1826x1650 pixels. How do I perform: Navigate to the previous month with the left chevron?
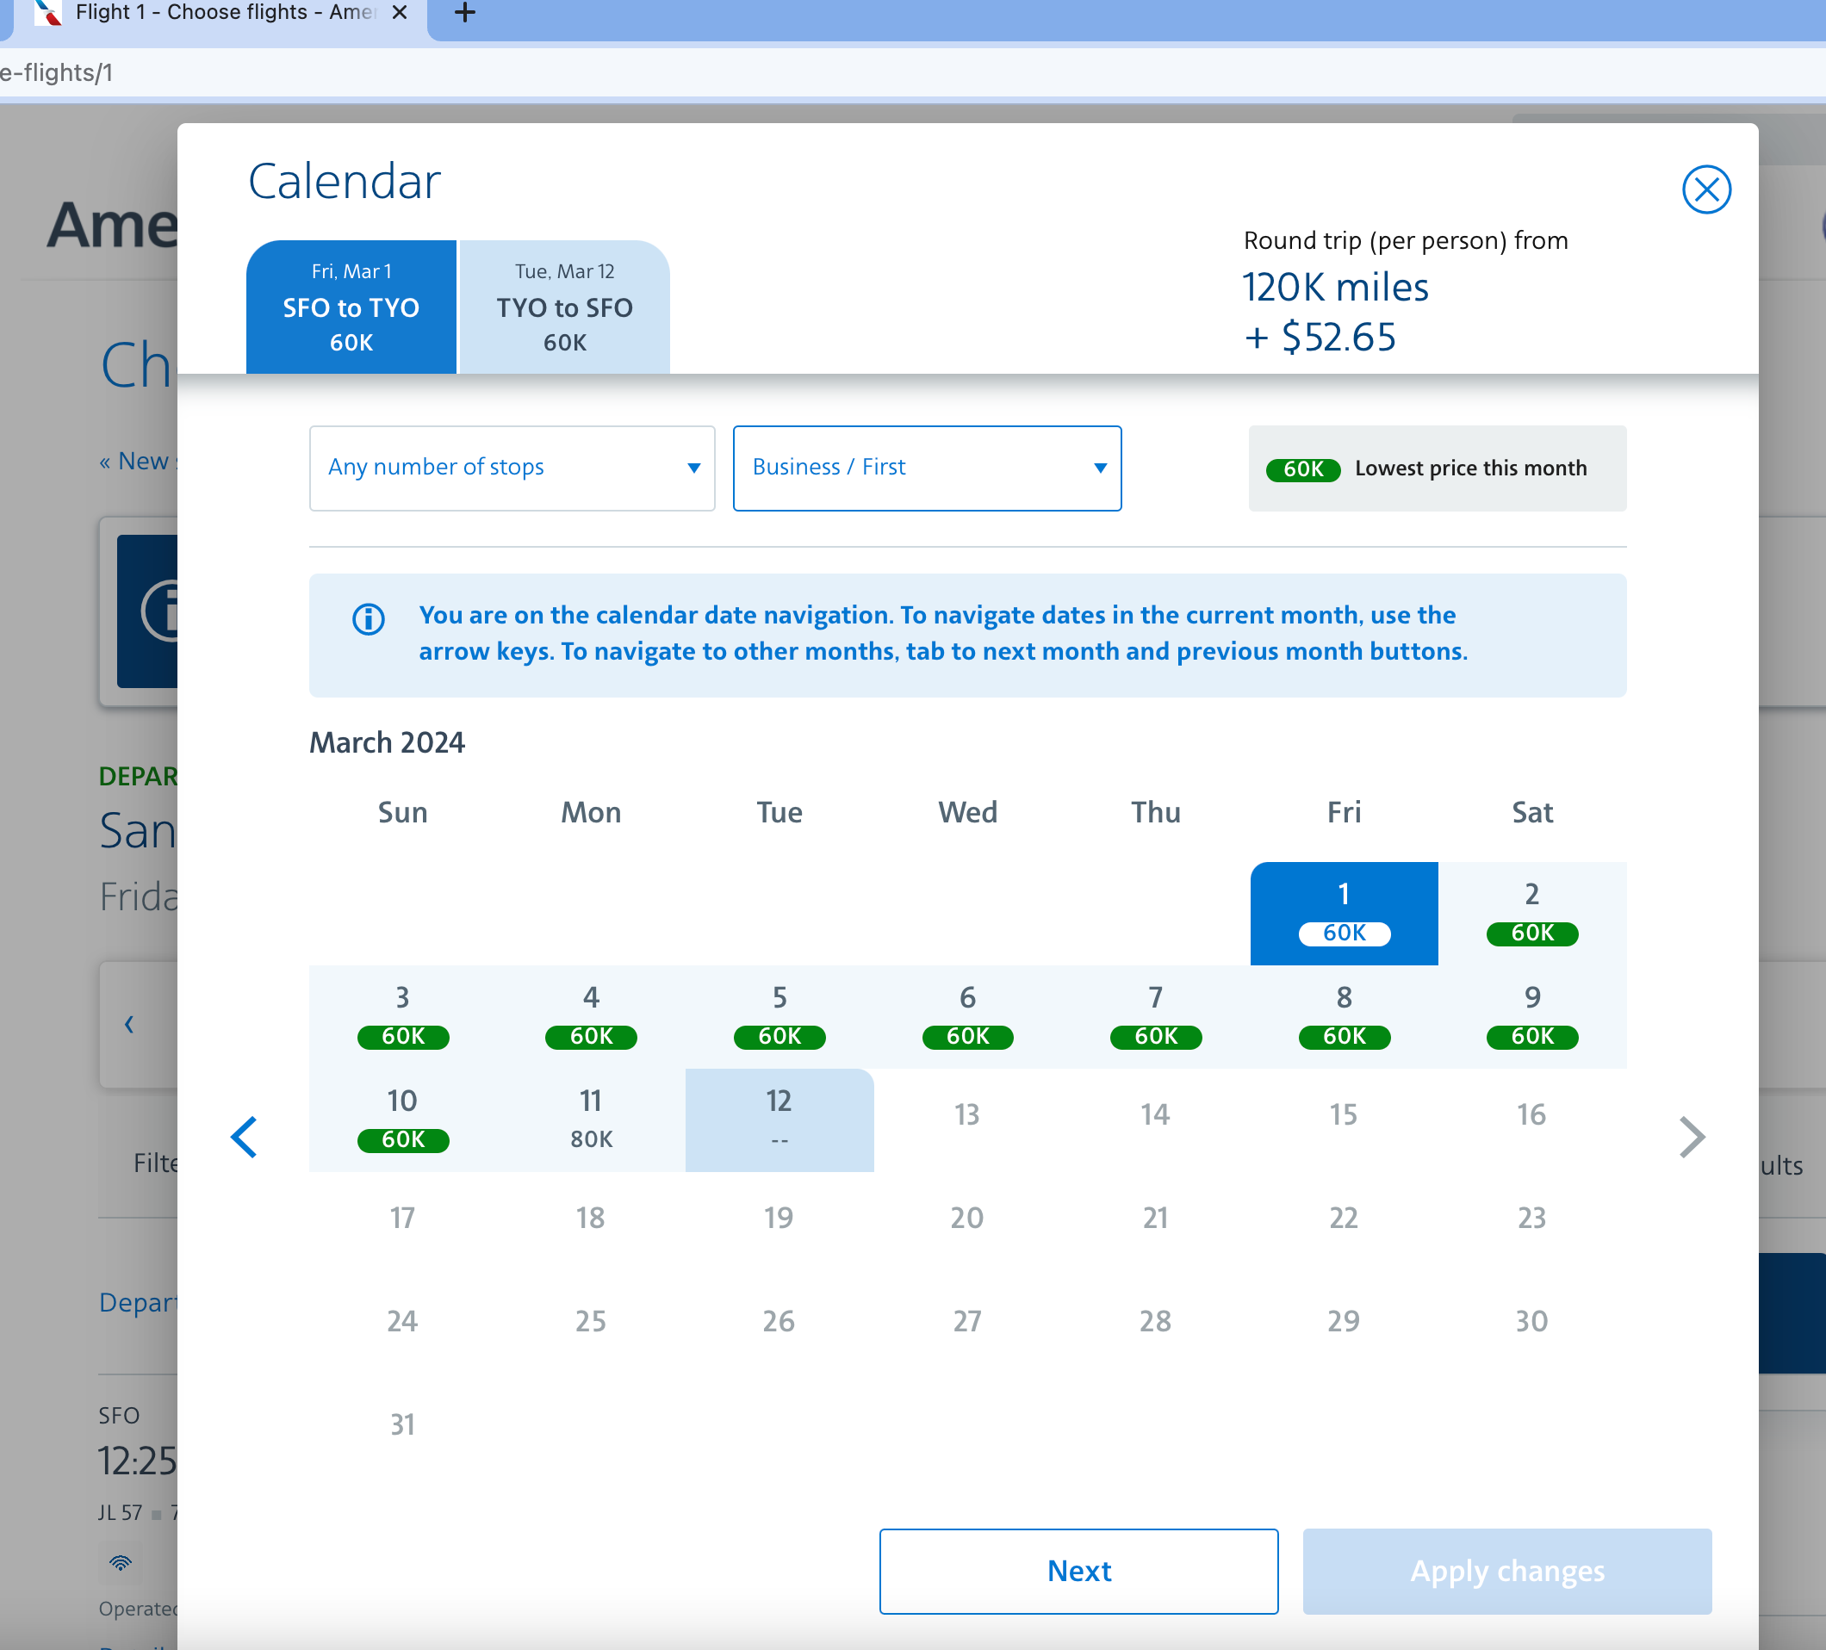244,1138
